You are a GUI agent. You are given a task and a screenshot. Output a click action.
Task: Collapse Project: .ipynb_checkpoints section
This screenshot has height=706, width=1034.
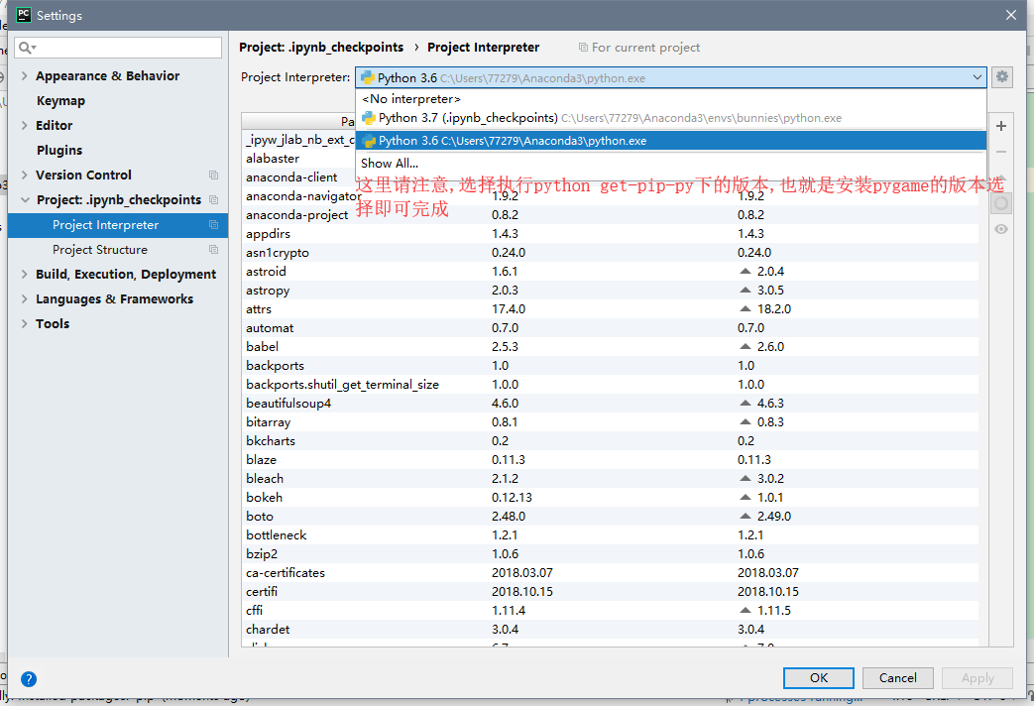point(25,200)
